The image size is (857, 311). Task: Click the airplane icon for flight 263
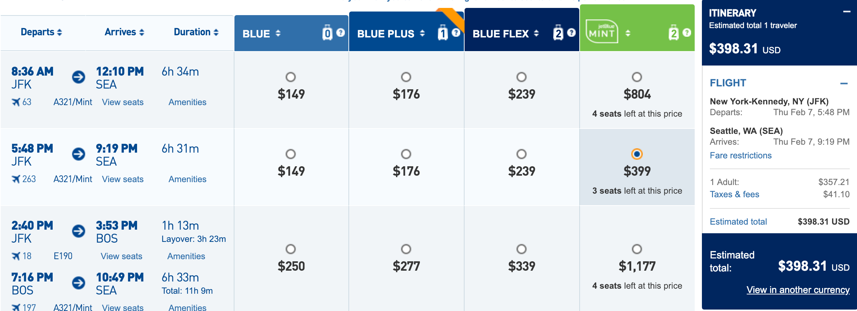(x=16, y=179)
